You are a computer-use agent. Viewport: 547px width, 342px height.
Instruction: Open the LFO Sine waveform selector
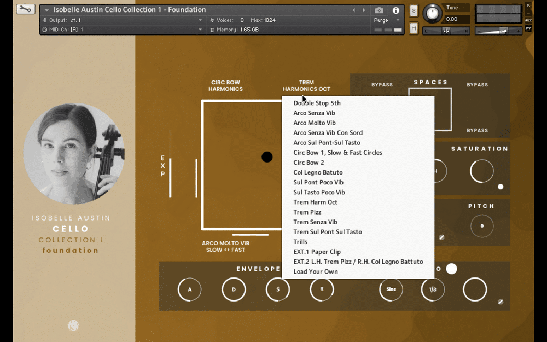[x=391, y=289]
